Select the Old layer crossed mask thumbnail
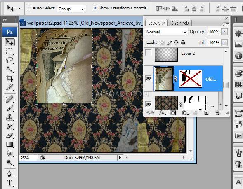The width and height of the screenshot is (243, 189). (191, 79)
